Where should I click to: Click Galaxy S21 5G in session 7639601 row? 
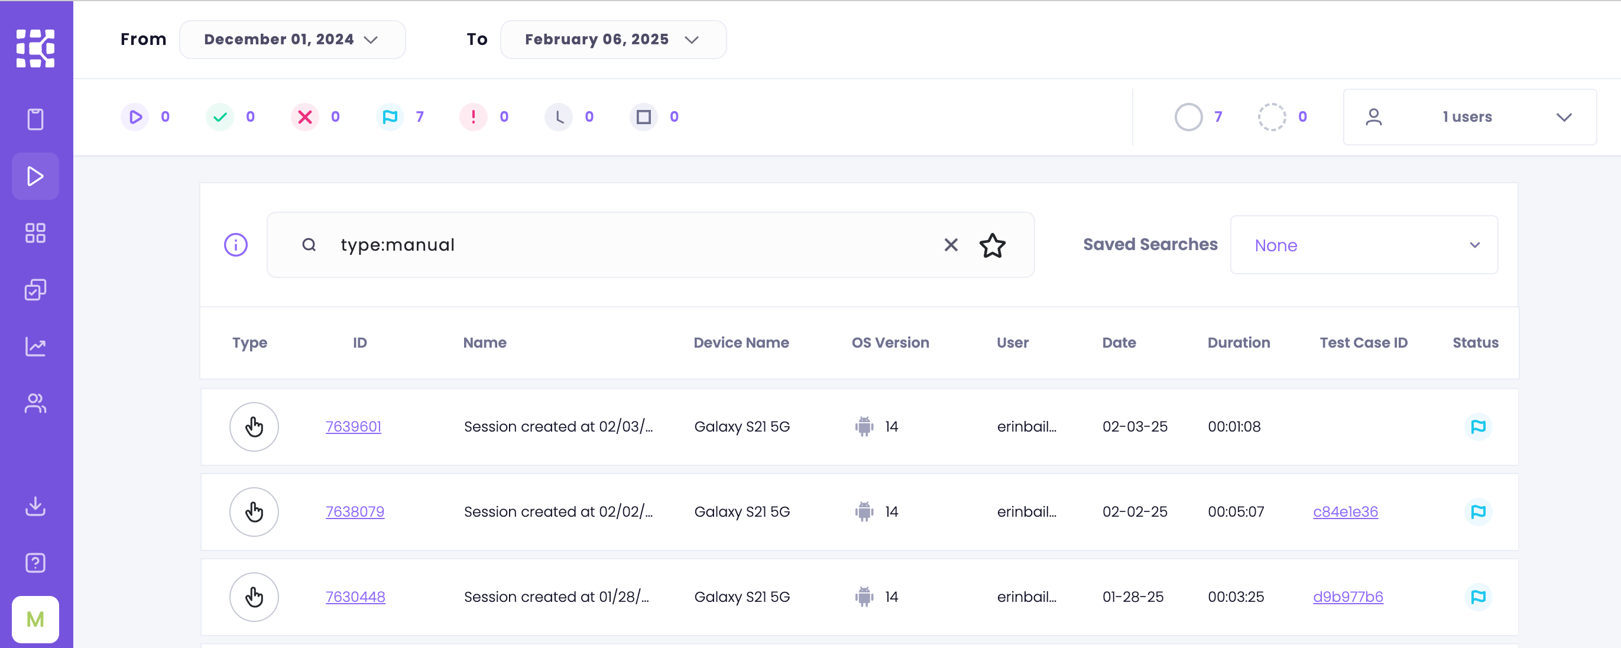tap(742, 426)
